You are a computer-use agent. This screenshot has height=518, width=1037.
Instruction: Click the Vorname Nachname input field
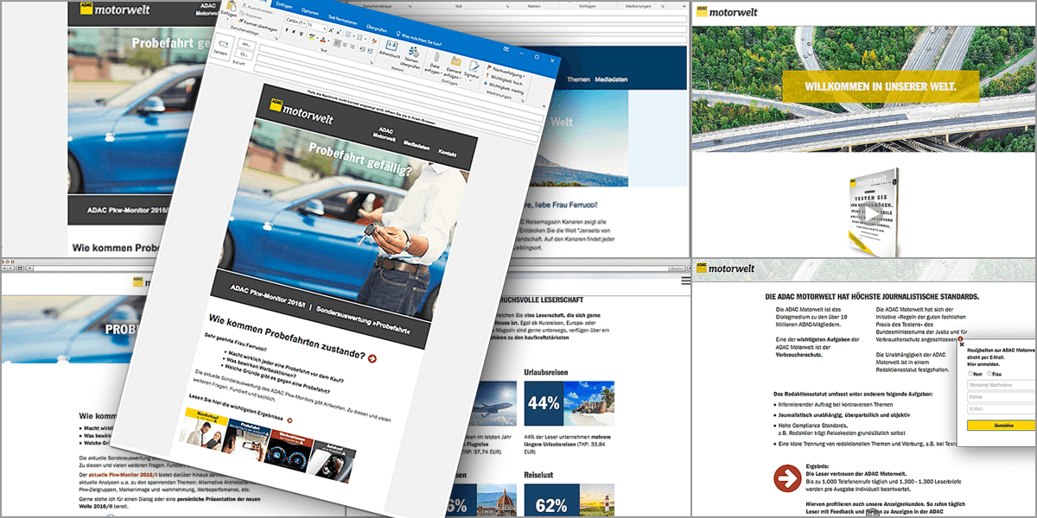pyautogui.click(x=1002, y=384)
